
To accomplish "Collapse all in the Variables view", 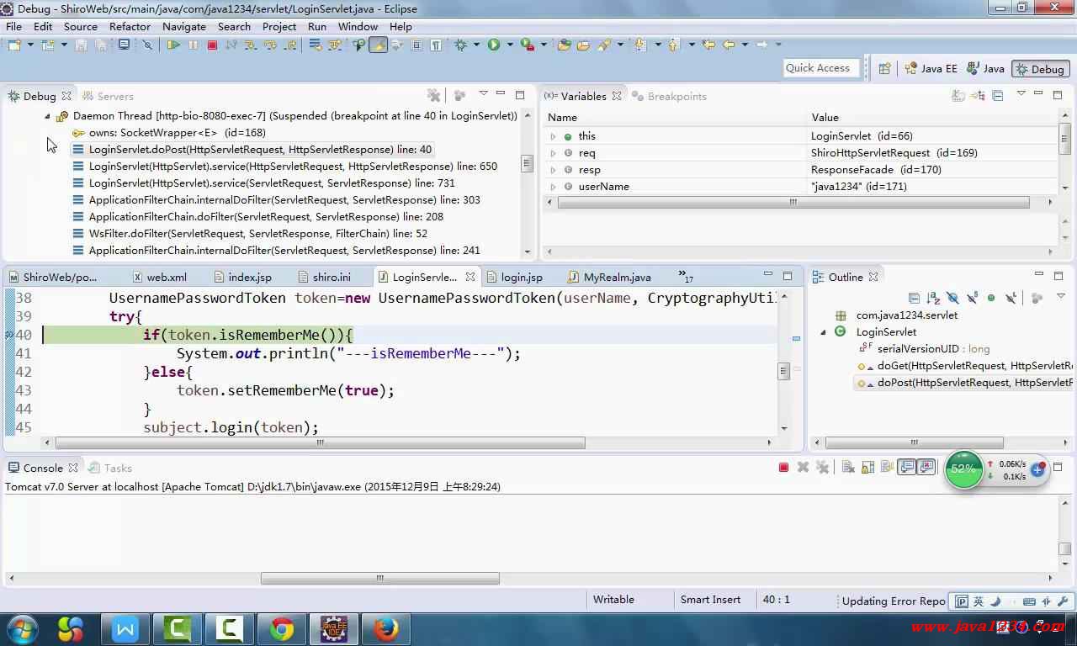I will coord(998,96).
